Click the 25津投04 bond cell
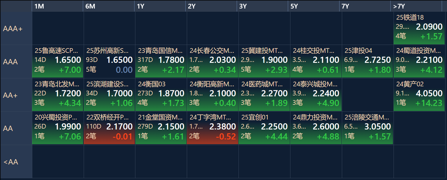Screen dimensions: 447x180 367,61
